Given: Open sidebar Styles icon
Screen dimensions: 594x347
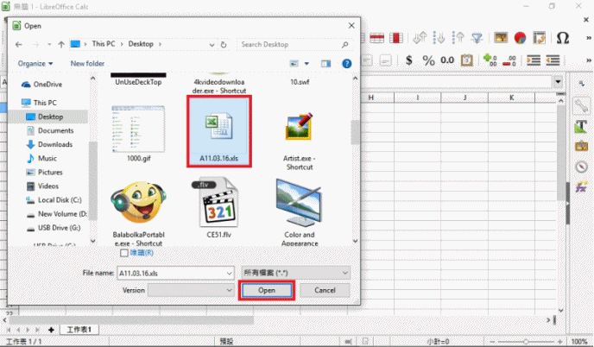Looking at the screenshot, I should (x=581, y=126).
